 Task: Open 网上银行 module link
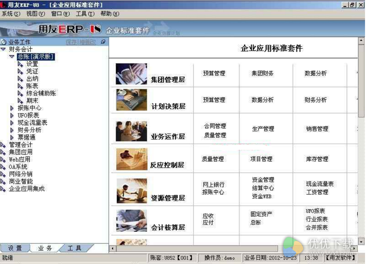click(213, 185)
